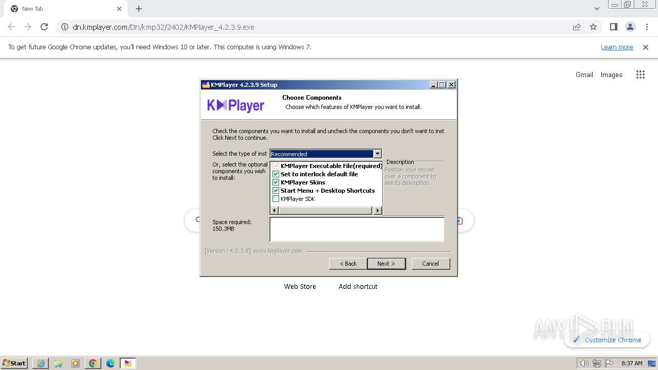This screenshot has height=370, width=658.
Task: Check the KMPlayer SDK component
Action: (x=276, y=199)
